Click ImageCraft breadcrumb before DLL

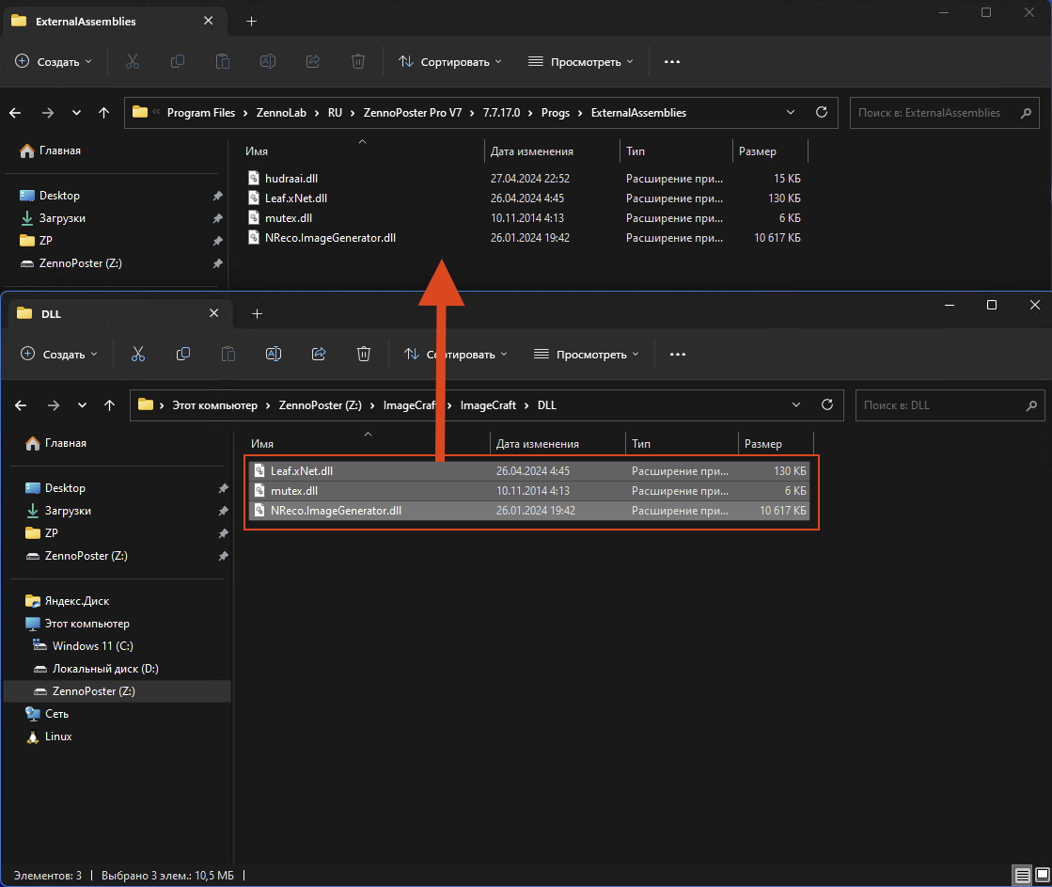[489, 405]
